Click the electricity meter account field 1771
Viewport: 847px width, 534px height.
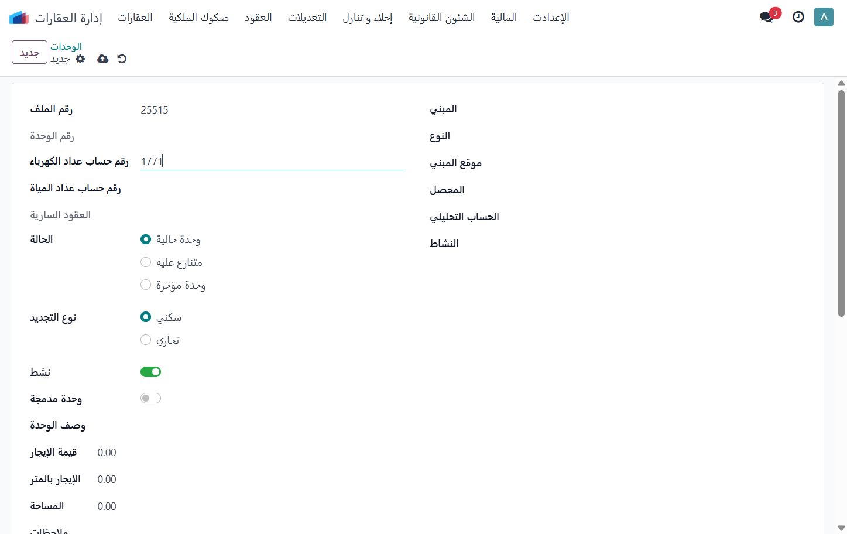(x=273, y=161)
